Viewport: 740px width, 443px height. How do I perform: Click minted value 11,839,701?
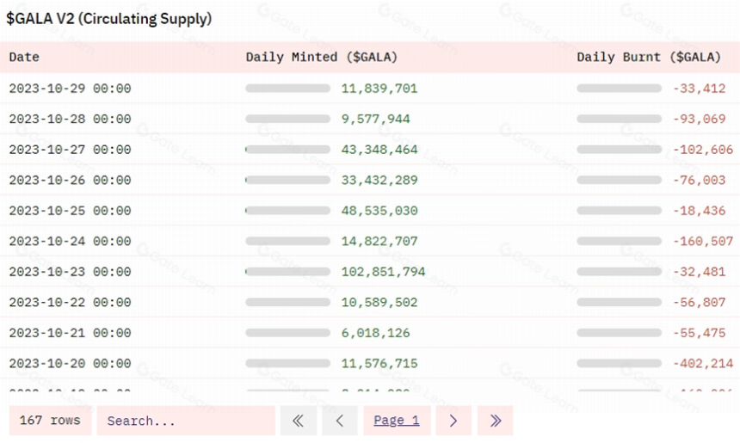point(379,89)
